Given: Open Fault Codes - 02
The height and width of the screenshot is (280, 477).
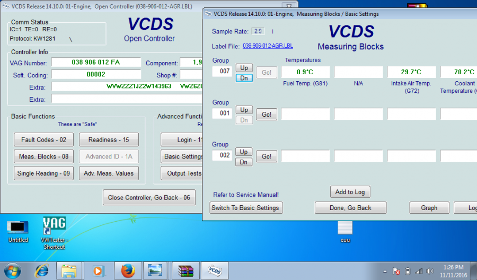Looking at the screenshot, I should (x=44, y=140).
